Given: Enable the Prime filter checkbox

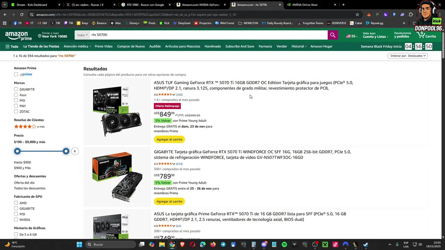Looking at the screenshot, I should click(x=16, y=74).
